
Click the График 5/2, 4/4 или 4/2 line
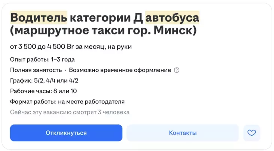44,81
